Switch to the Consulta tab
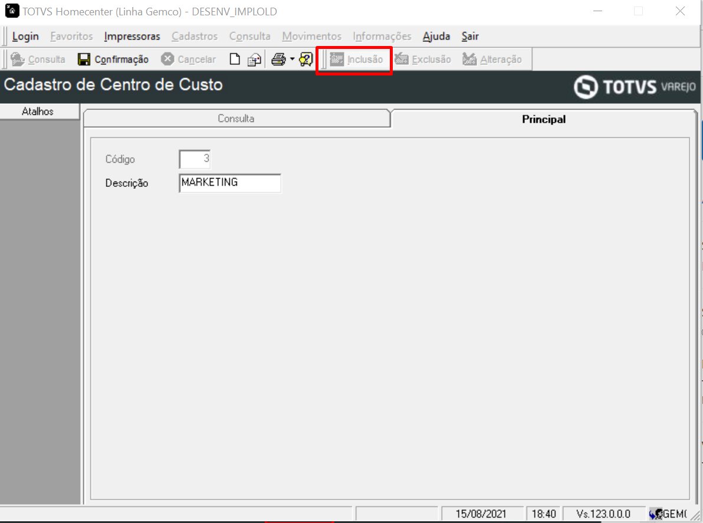 (x=236, y=119)
